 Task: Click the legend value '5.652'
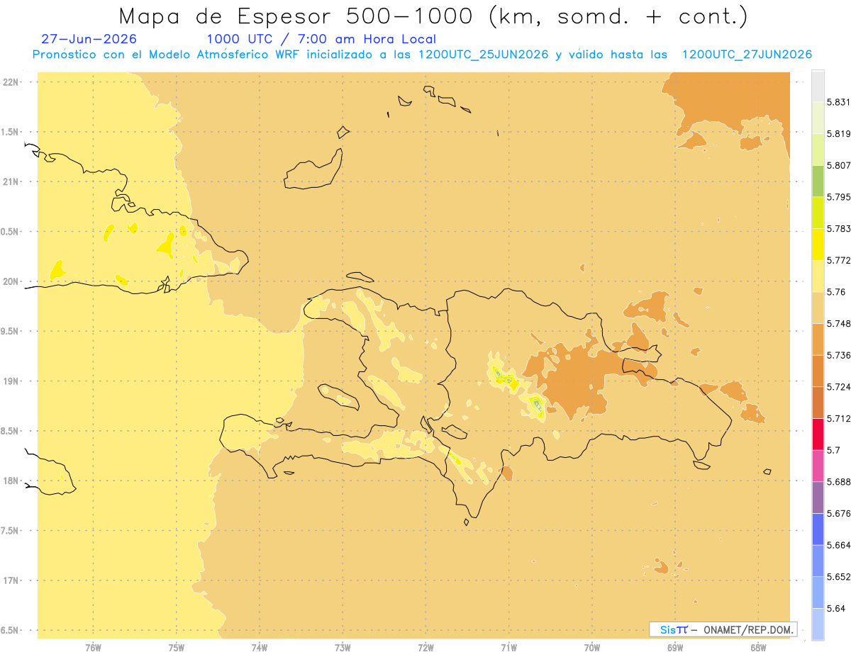pyautogui.click(x=838, y=577)
